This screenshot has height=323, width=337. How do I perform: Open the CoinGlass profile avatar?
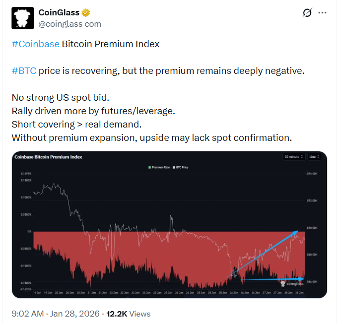(x=22, y=18)
